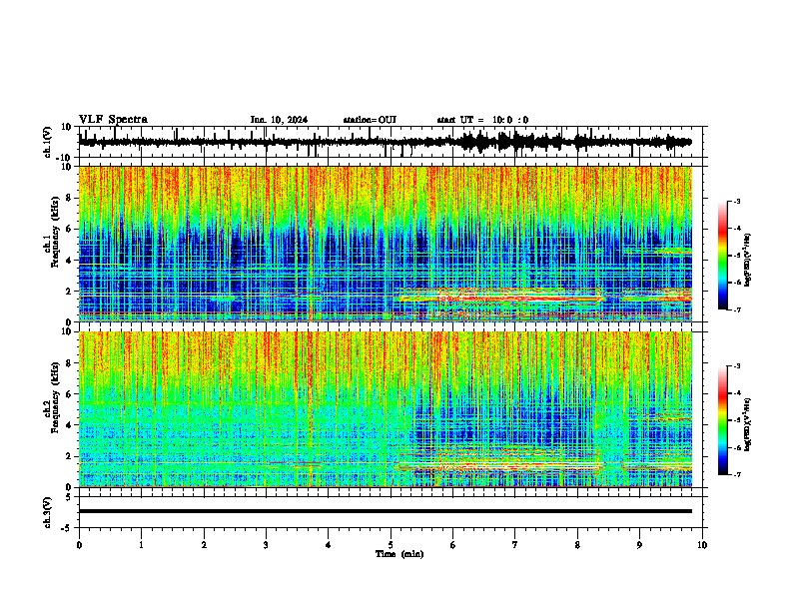Click the ch.1 voltage waveform trace panel
Viewport: 791px width, 611px height.
click(393, 142)
